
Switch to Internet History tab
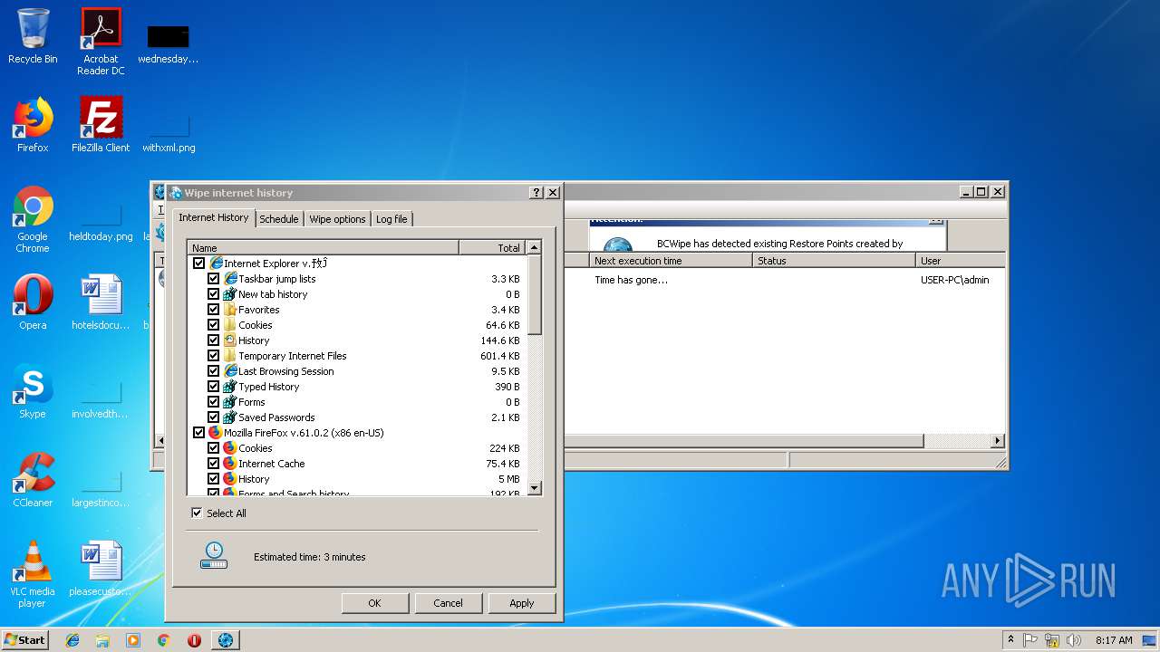(x=214, y=217)
